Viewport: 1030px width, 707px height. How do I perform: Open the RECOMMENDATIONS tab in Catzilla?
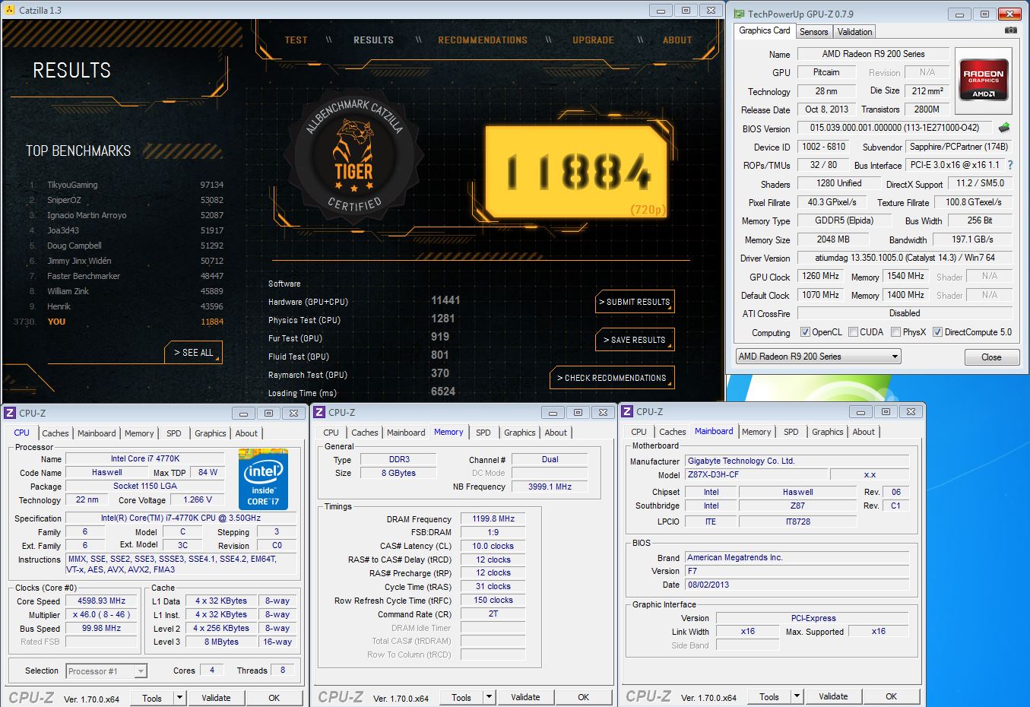483,40
